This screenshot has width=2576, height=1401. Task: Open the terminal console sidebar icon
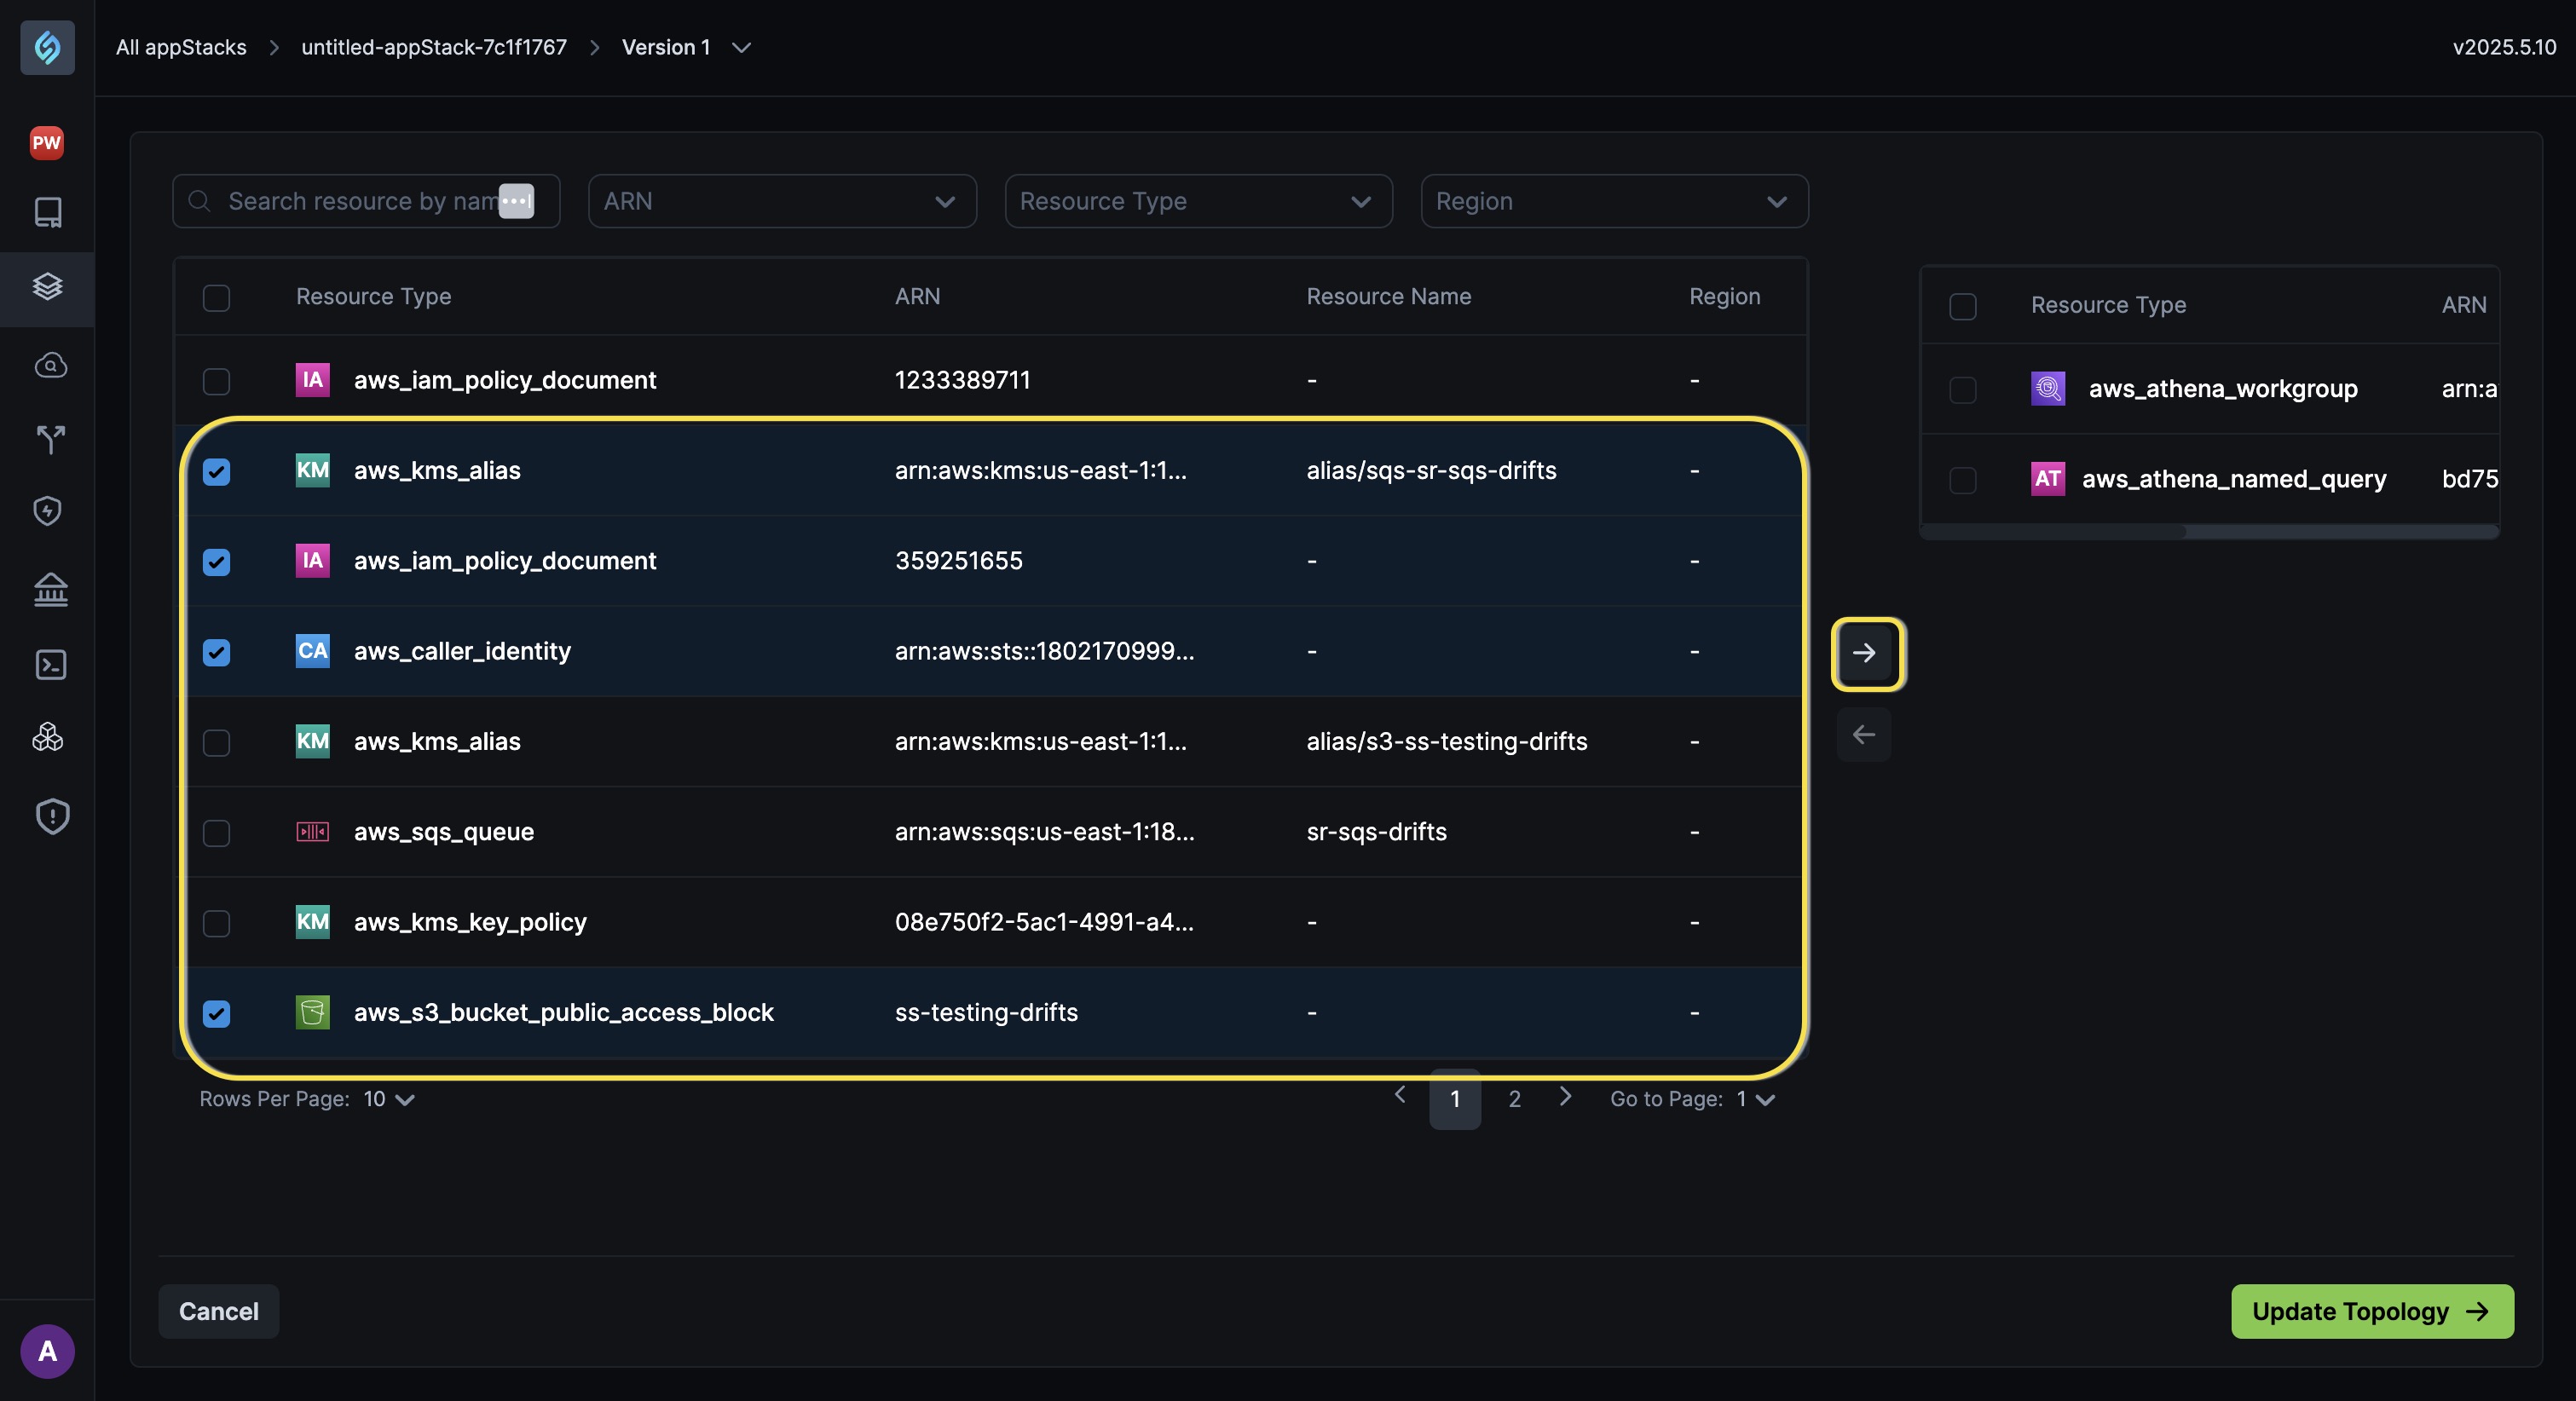coord(50,665)
